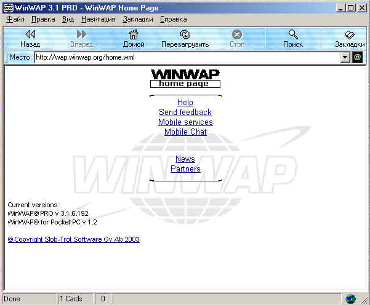This screenshot has height=305, width=370.
Task: Open the Домой home page icon
Action: tap(134, 34)
